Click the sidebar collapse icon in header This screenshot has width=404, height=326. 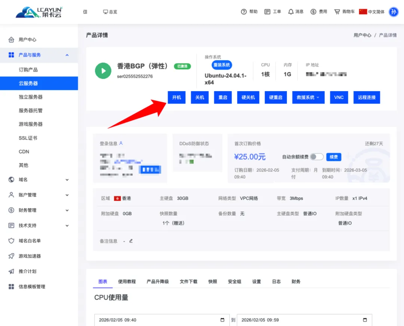click(x=85, y=12)
